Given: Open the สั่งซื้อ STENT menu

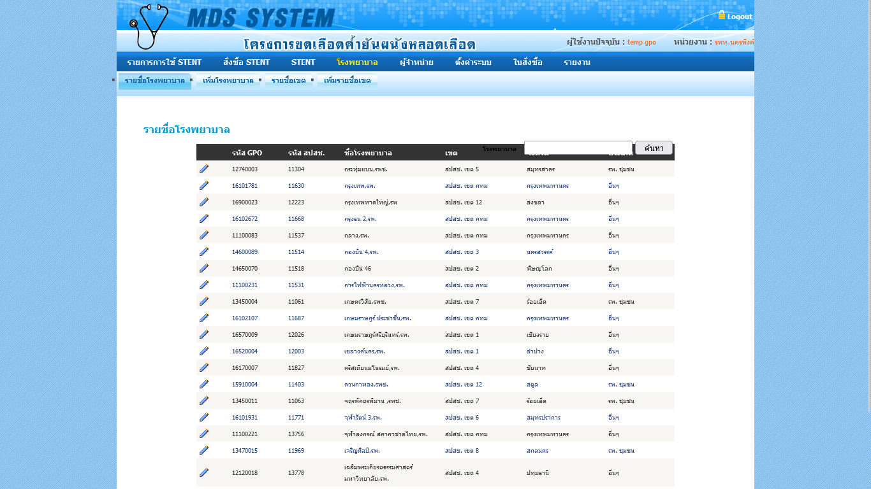Looking at the screenshot, I should 246,62.
